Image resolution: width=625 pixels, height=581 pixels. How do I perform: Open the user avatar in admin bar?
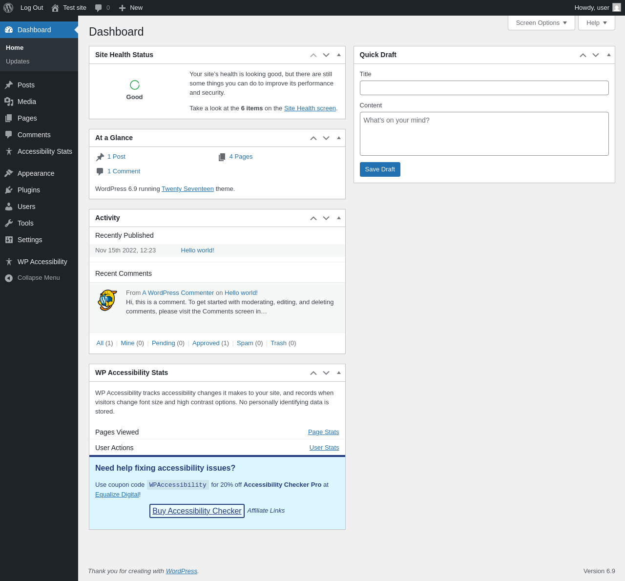pos(617,8)
